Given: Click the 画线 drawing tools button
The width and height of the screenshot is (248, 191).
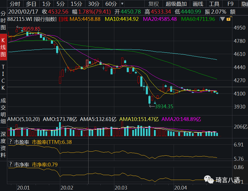Looking at the screenshot, I should click(x=198, y=4).
